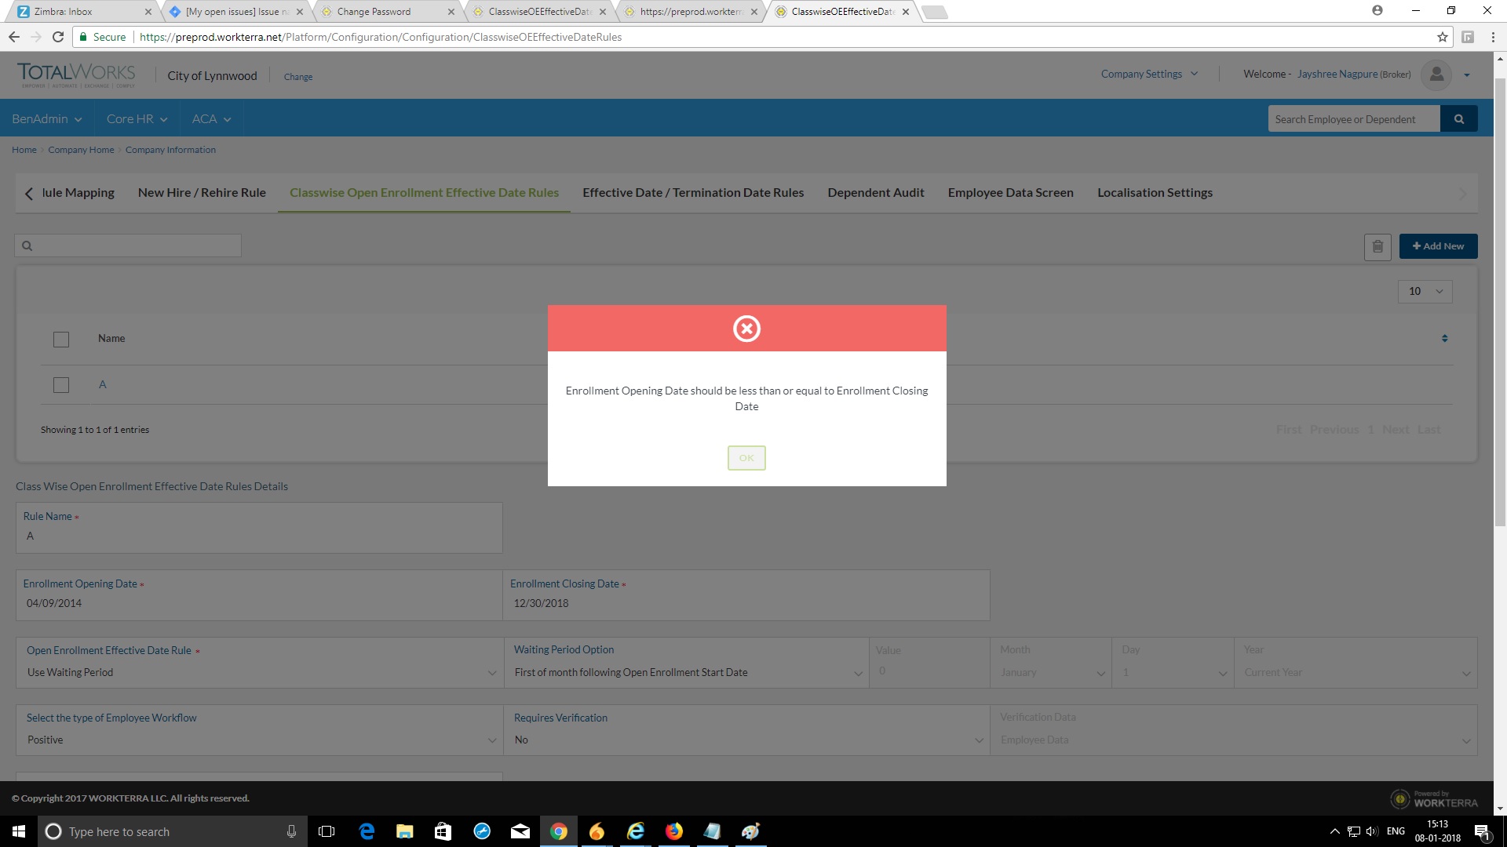1507x847 pixels.
Task: Click the magnifier search button in blue bar
Action: [x=1459, y=119]
